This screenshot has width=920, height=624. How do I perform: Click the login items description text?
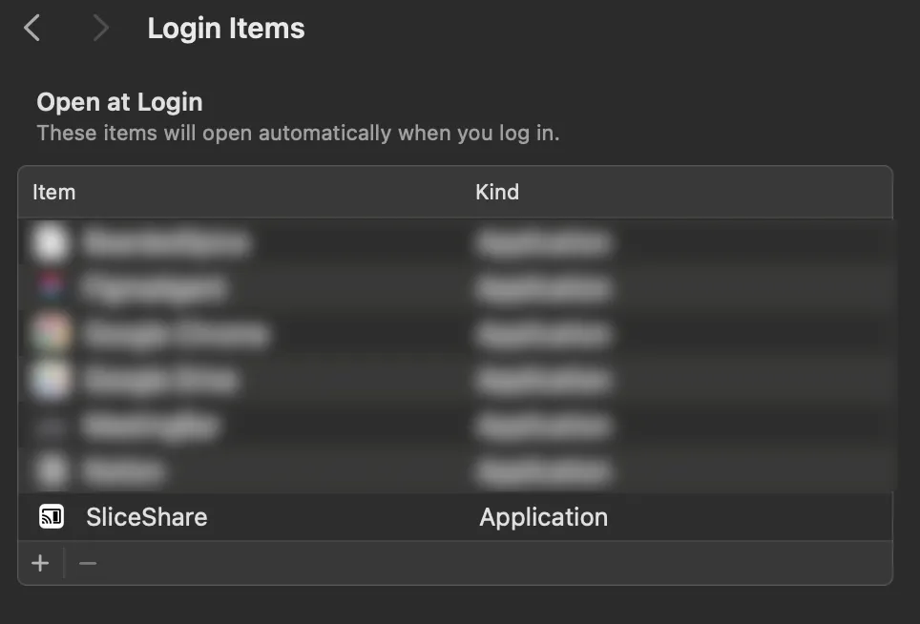click(x=300, y=133)
